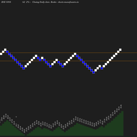Screen dimensions: 137x137
Task: Select the lowest blue Renko brick on the chart
Action: 93,72
